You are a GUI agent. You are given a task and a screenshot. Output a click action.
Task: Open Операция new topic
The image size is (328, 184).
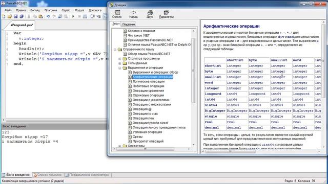click(143, 118)
